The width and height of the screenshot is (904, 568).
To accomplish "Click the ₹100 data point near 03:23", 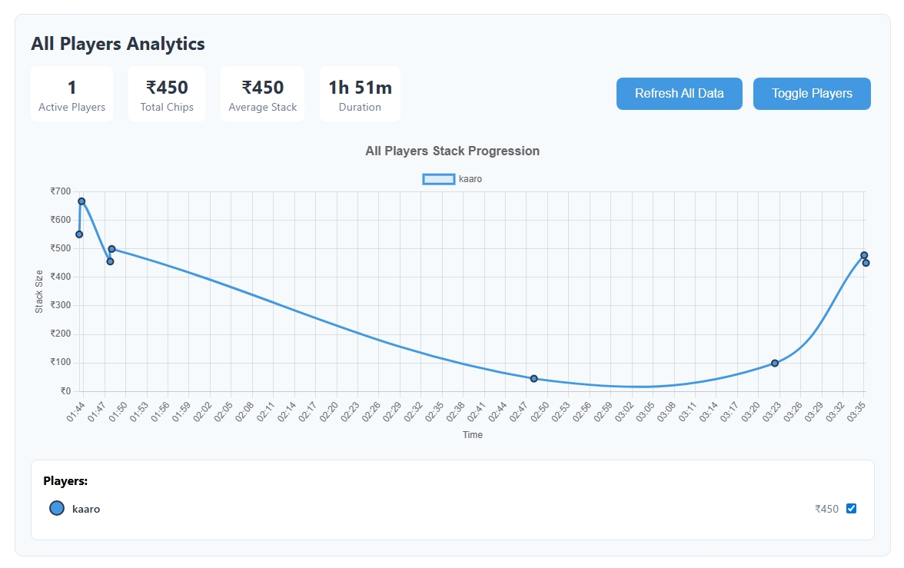I will tap(775, 363).
